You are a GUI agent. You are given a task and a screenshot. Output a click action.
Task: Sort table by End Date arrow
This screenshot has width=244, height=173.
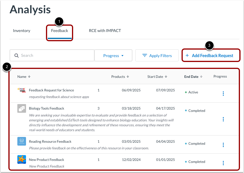tap(201, 76)
